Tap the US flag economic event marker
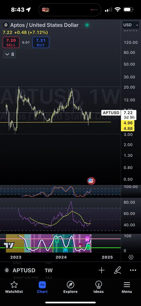 (91, 181)
